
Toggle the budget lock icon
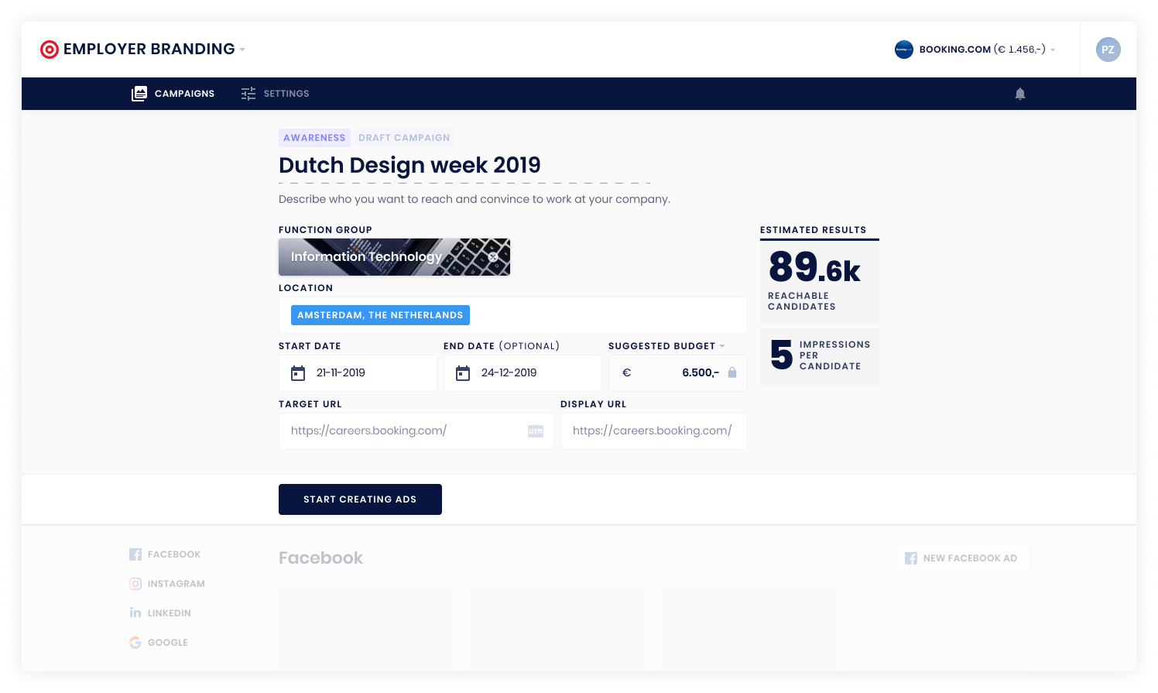click(x=732, y=373)
